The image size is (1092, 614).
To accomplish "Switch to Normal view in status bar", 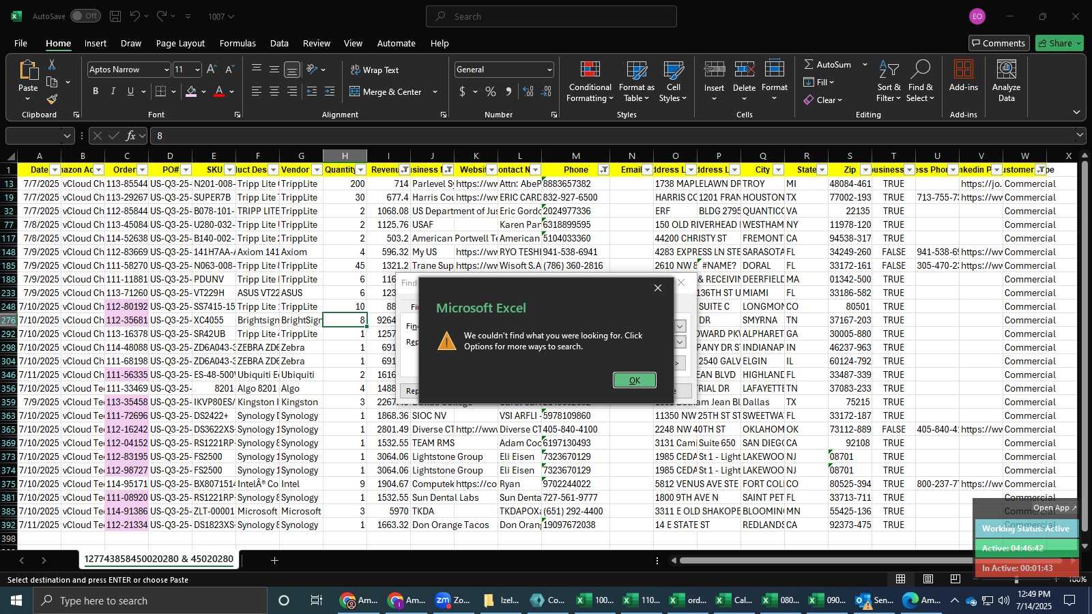I will pyautogui.click(x=901, y=579).
